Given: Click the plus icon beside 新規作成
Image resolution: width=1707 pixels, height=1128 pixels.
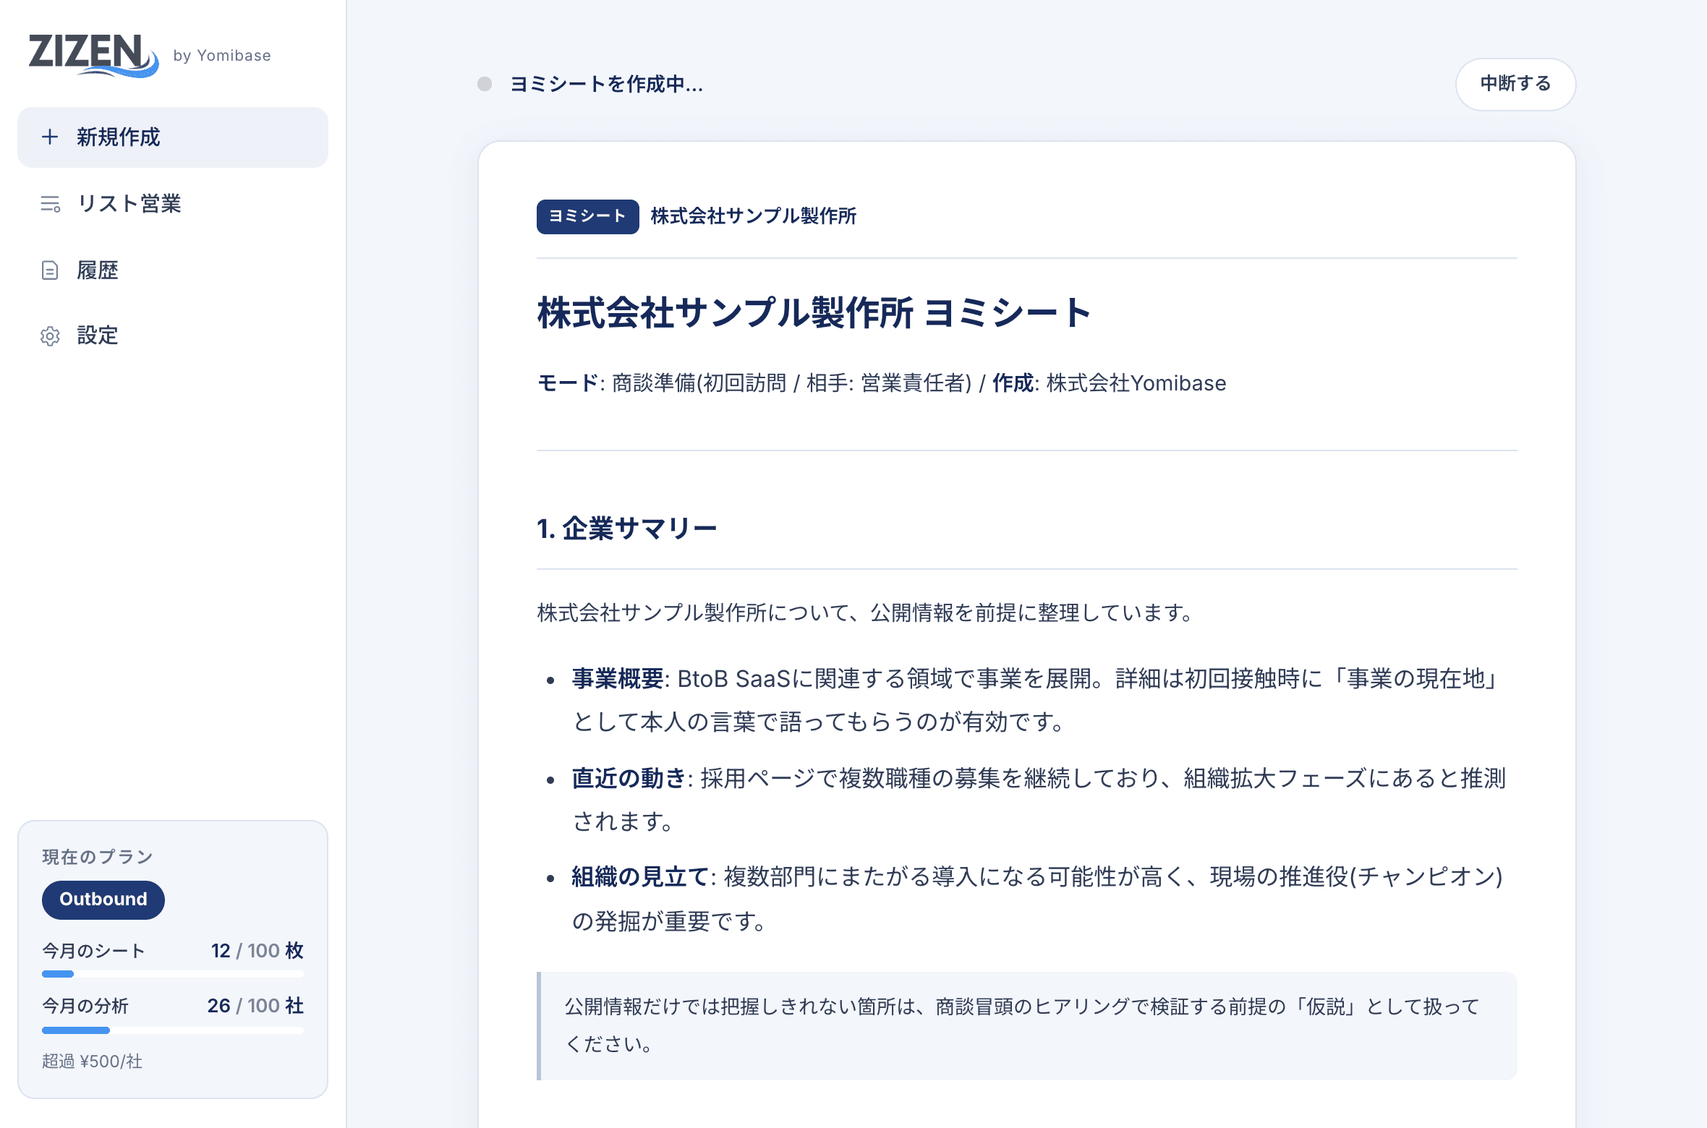Looking at the screenshot, I should (x=50, y=137).
